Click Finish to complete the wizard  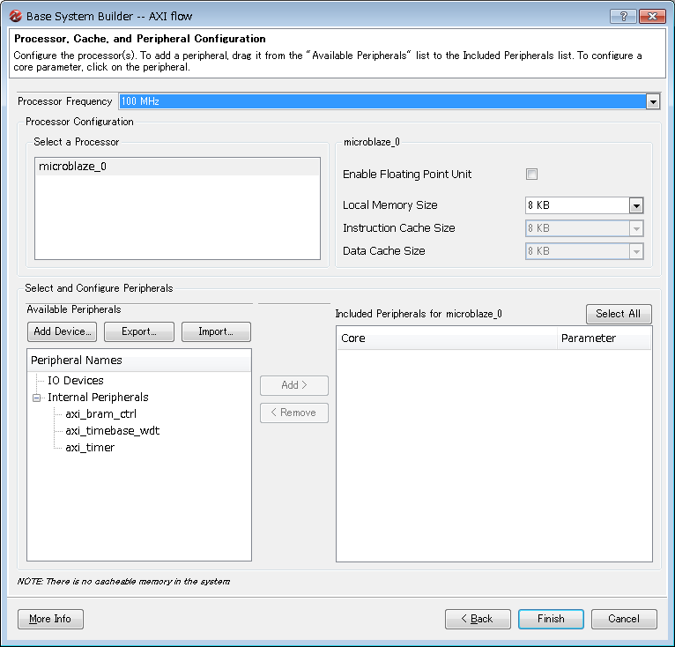pos(551,619)
